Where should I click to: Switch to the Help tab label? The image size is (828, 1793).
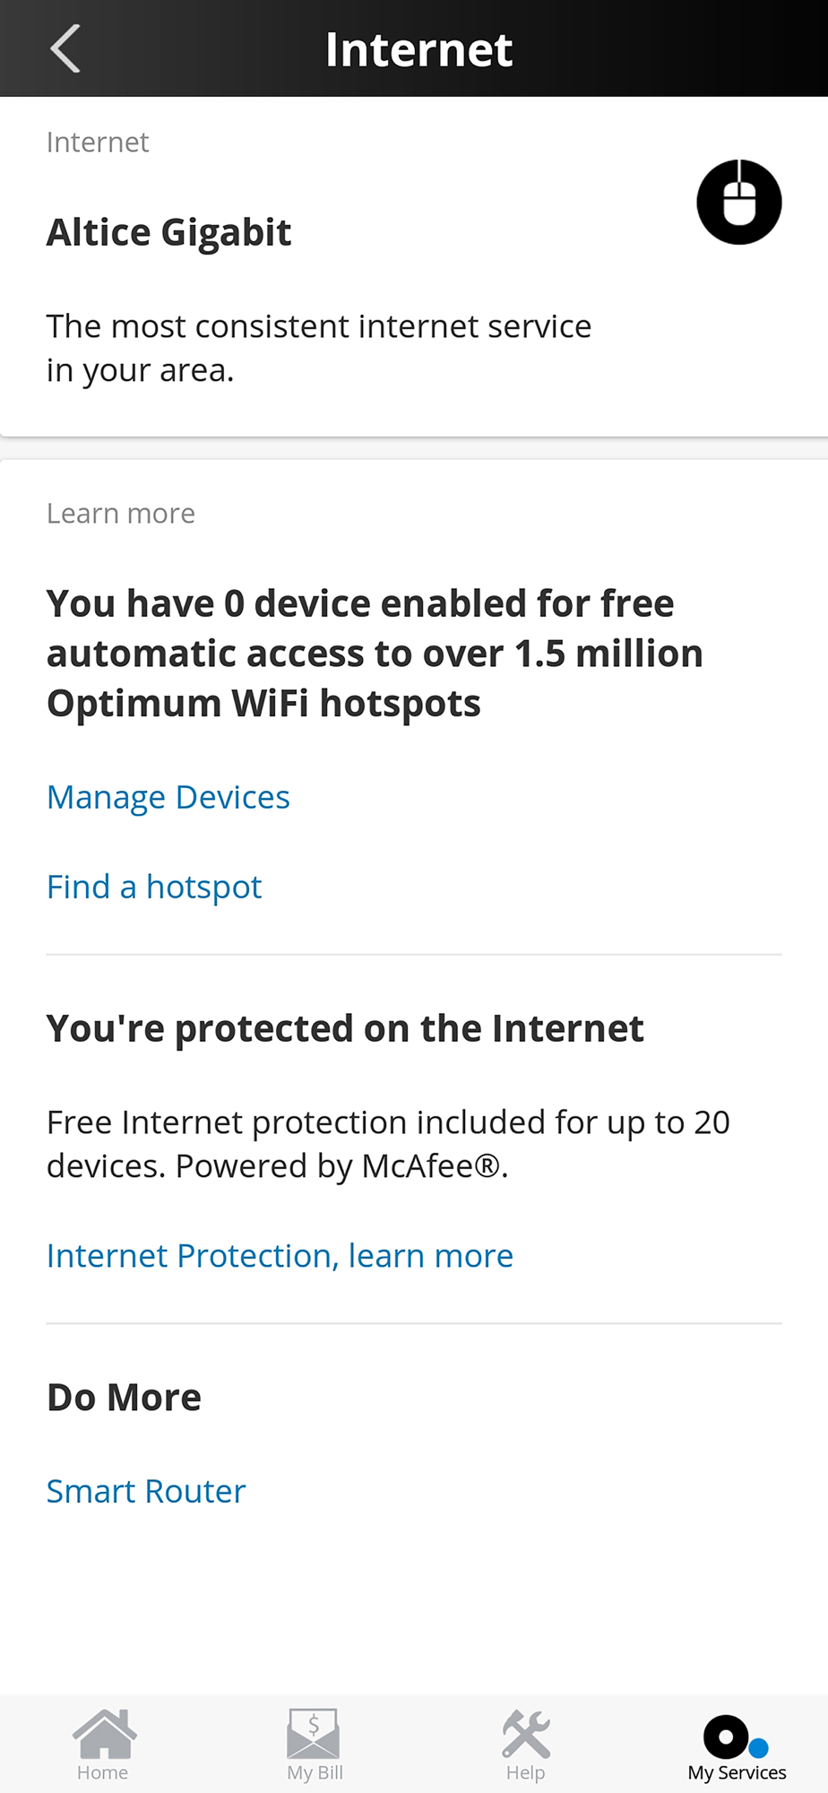525,1772
